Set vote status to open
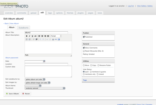Screen dimensions: 156x105 click(x=84, y=72)
